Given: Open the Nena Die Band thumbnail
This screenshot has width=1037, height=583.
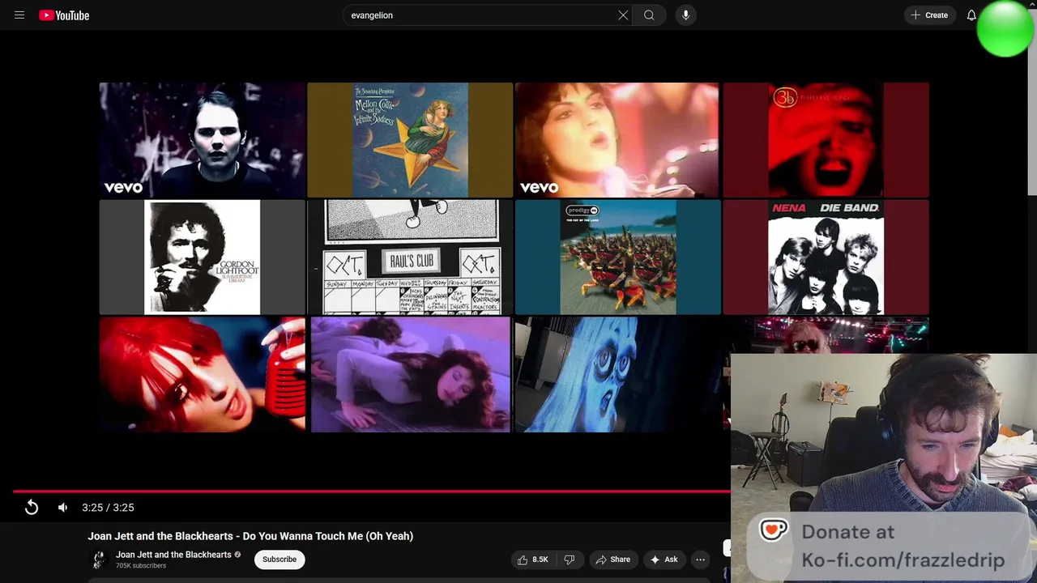Looking at the screenshot, I should tap(826, 257).
